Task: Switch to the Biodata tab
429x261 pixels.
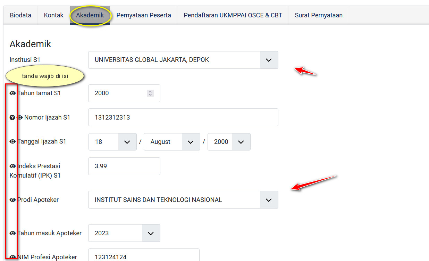Action: (x=20, y=15)
